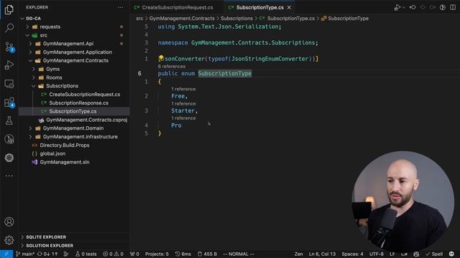The height and width of the screenshot is (258, 460).
Task: Select SubscriptionType.cs in file tree
Action: (x=74, y=111)
